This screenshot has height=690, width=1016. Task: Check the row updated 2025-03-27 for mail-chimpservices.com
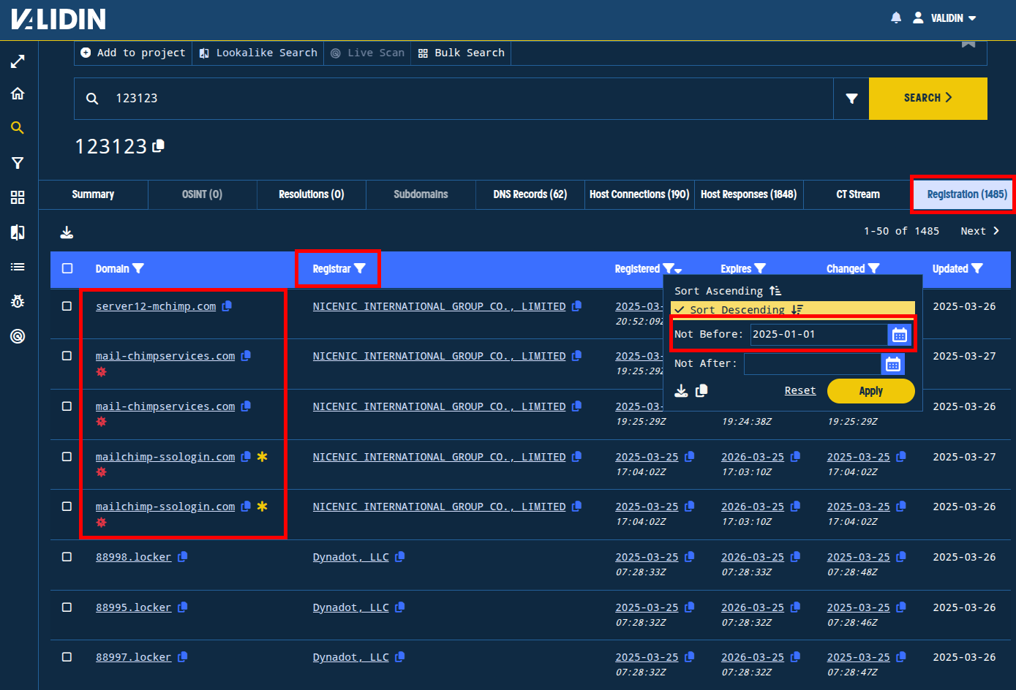pyautogui.click(x=67, y=356)
